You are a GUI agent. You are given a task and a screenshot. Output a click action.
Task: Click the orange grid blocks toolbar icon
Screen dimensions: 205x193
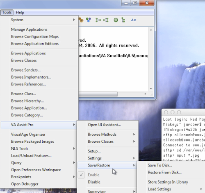pos(81,20)
